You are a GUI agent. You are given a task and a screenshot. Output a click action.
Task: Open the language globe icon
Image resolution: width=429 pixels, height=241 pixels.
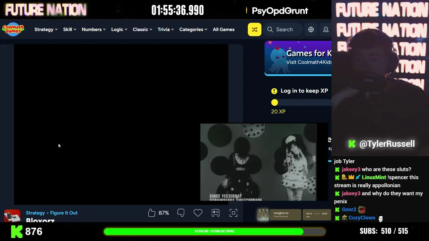point(311,29)
